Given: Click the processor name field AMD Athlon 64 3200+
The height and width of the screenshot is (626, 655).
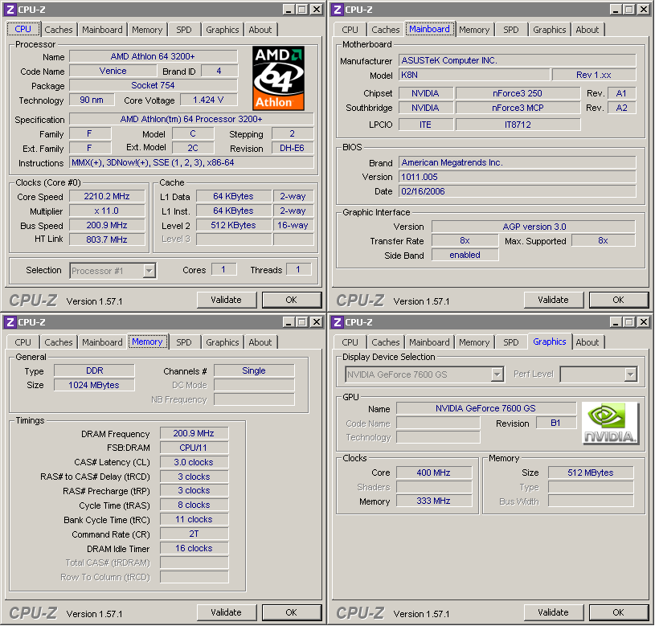Looking at the screenshot, I should [x=154, y=56].
